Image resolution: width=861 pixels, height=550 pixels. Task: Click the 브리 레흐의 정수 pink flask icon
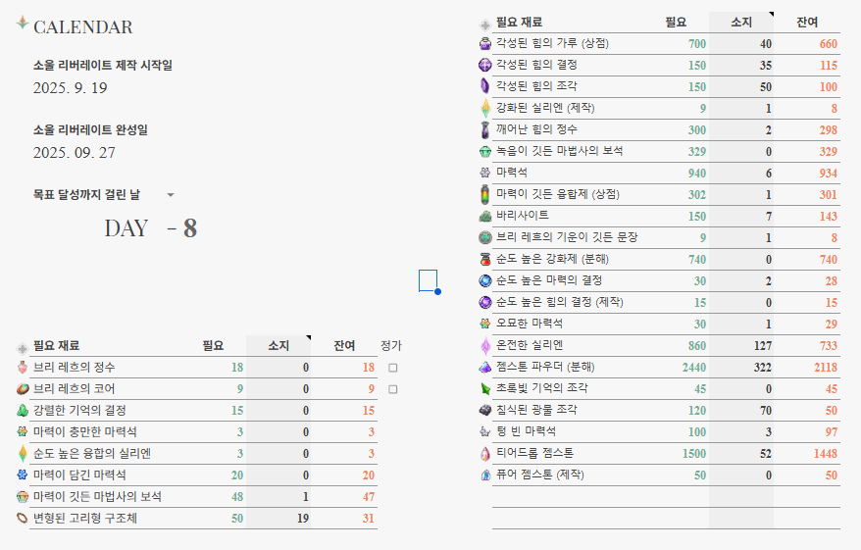tap(22, 368)
